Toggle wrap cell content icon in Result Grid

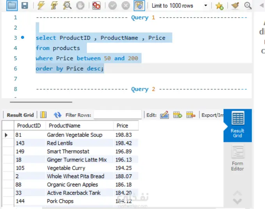[43, 115]
